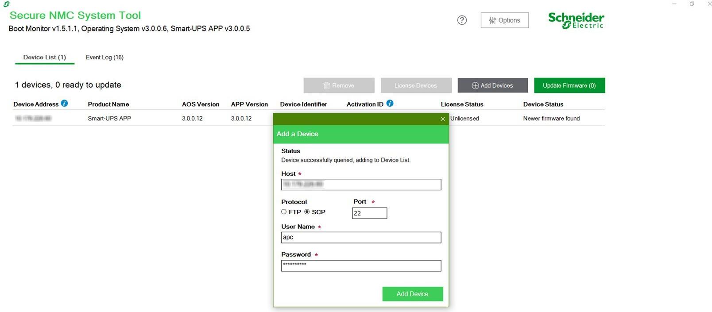This screenshot has height=312, width=712.
Task: Click the Schneider Electric logo
Action: point(576,20)
